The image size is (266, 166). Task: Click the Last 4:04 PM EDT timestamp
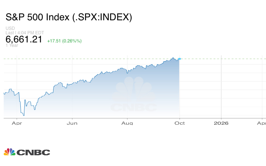(25, 32)
